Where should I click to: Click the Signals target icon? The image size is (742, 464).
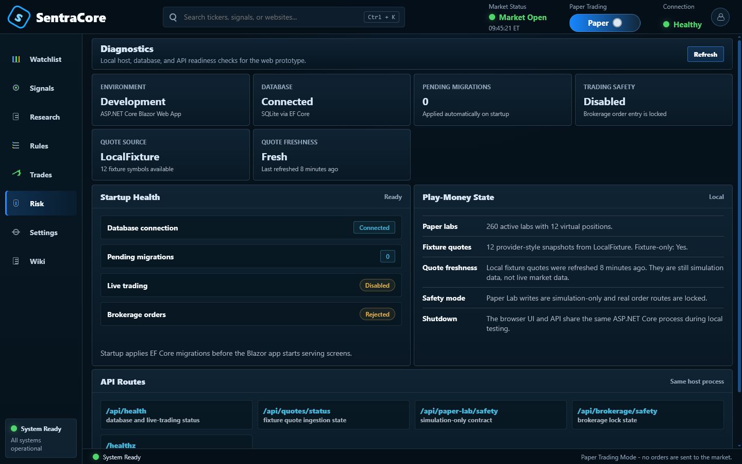click(16, 88)
